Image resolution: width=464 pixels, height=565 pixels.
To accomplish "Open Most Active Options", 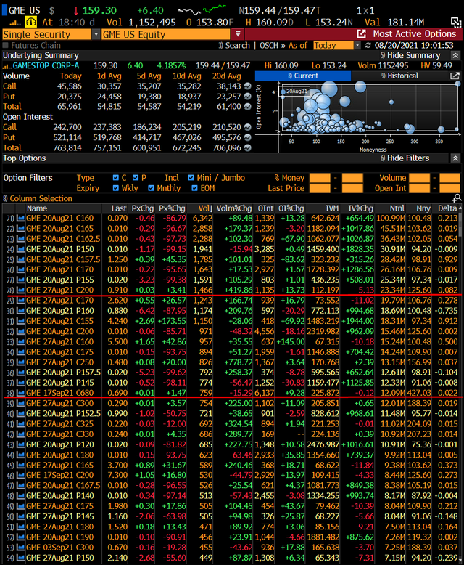I will (x=415, y=34).
